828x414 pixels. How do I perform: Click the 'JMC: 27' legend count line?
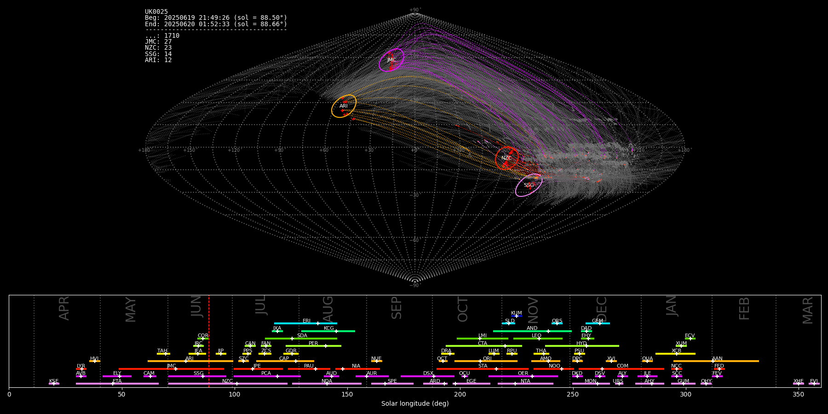(x=158, y=42)
